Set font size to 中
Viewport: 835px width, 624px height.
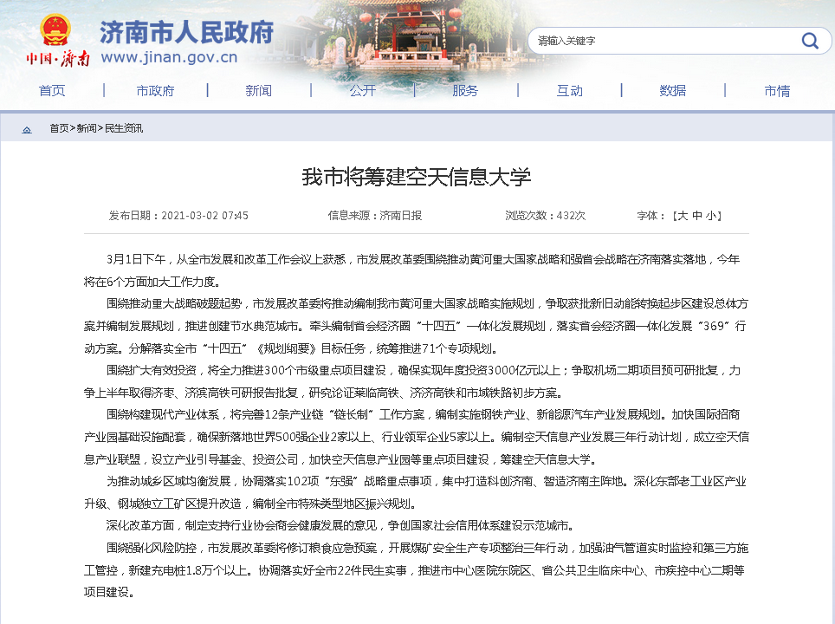pyautogui.click(x=696, y=216)
